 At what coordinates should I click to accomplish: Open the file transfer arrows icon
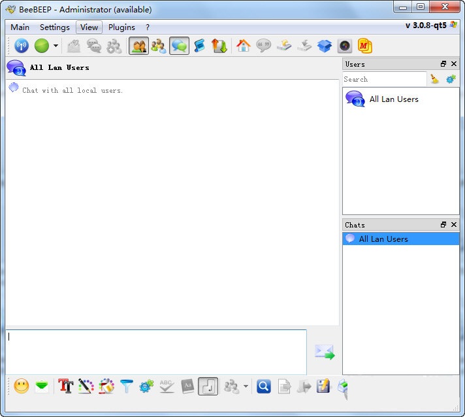219,46
